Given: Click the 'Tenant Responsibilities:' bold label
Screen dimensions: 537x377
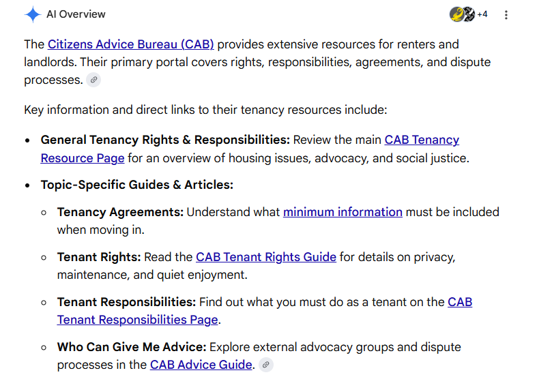Looking at the screenshot, I should (126, 302).
